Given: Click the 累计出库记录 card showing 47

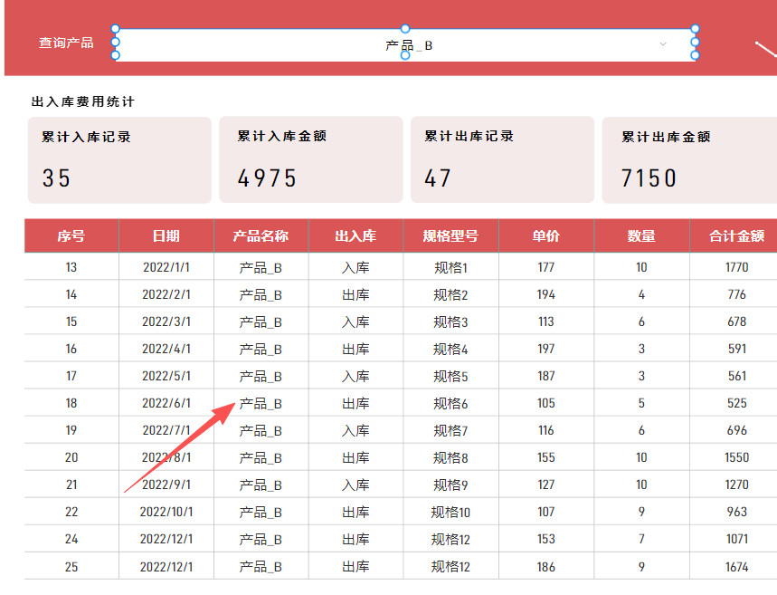Looking at the screenshot, I should click(x=502, y=159).
